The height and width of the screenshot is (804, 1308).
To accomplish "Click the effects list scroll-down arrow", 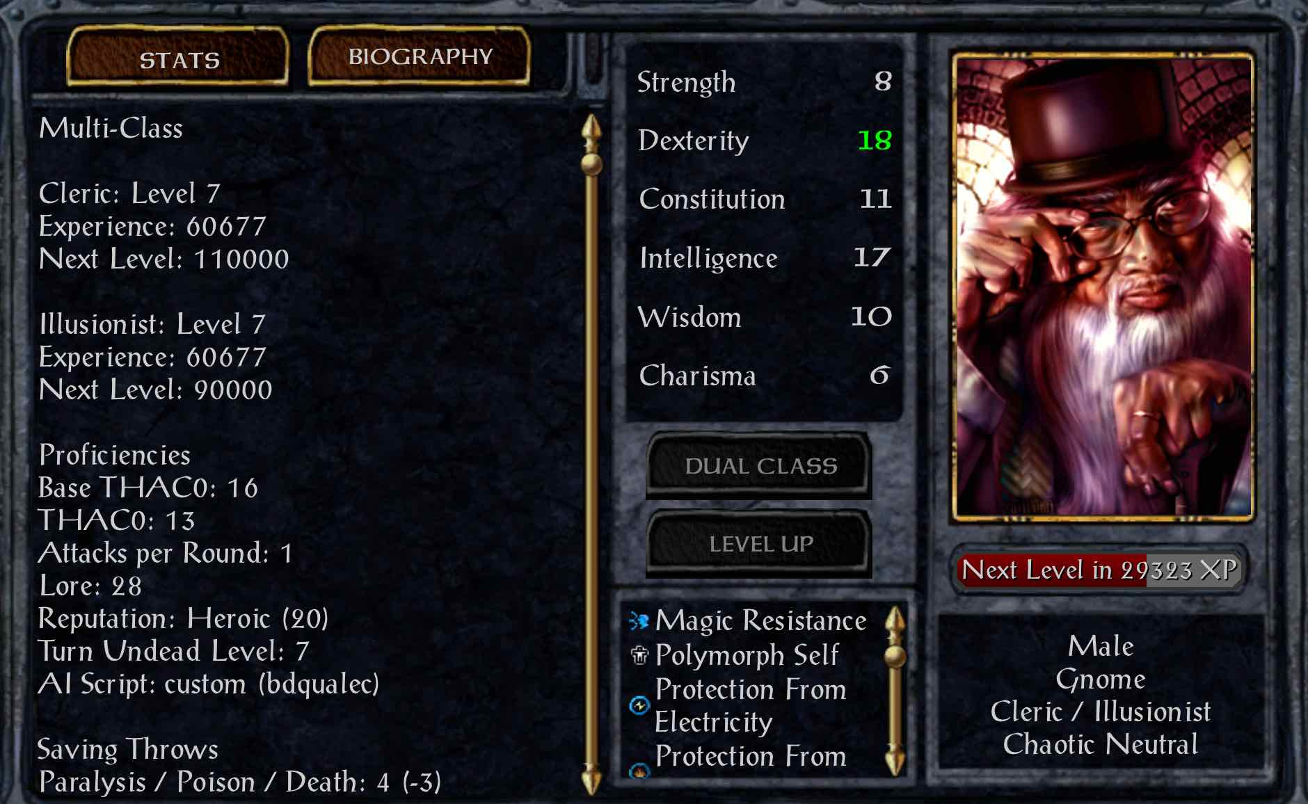I will click(x=895, y=759).
